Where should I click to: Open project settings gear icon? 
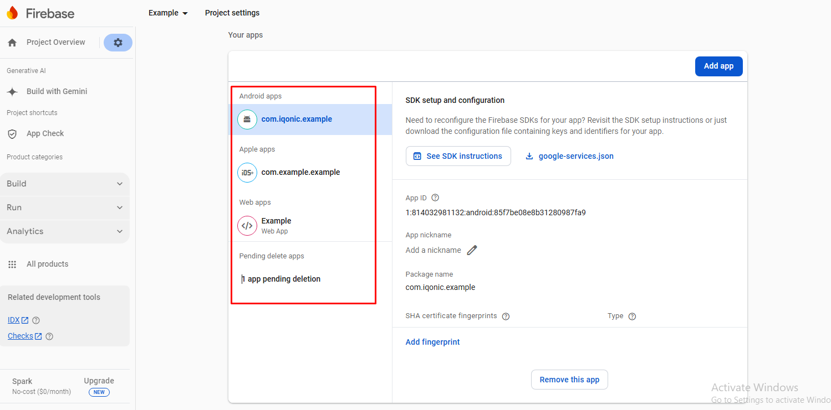(x=118, y=43)
